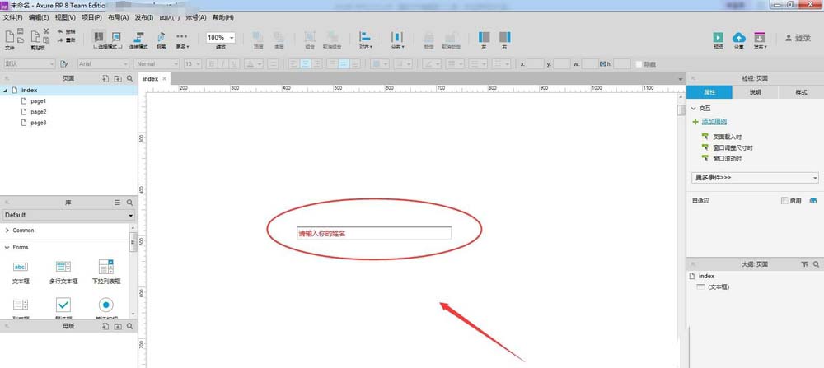Toggle the right panels icon
Image resolution: width=824 pixels, height=368 pixels.
[x=504, y=37]
